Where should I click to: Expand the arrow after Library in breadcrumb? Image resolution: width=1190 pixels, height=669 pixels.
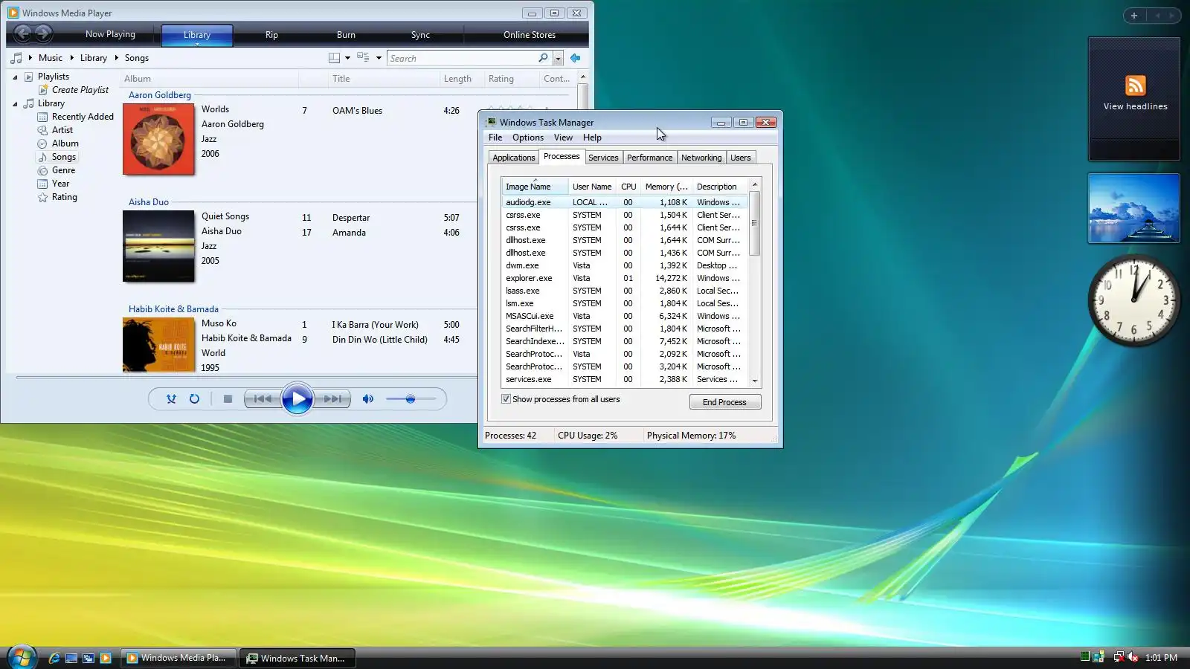point(116,58)
